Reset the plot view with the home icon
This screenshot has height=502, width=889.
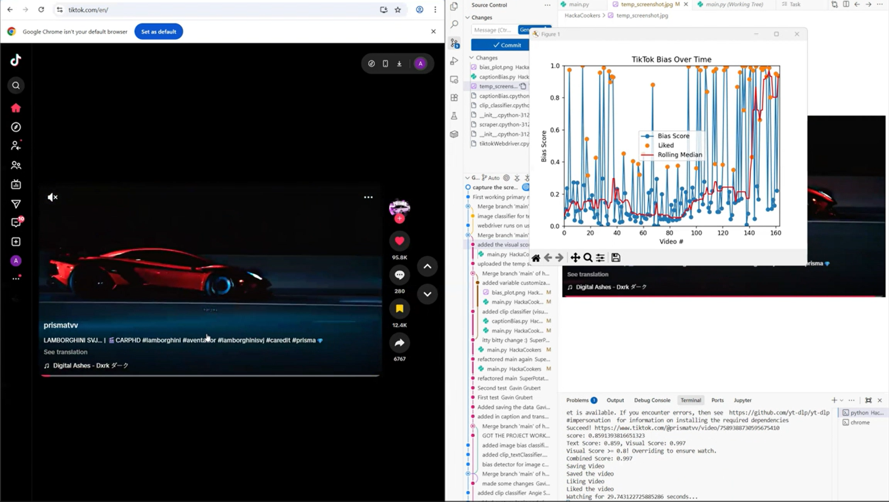536,258
